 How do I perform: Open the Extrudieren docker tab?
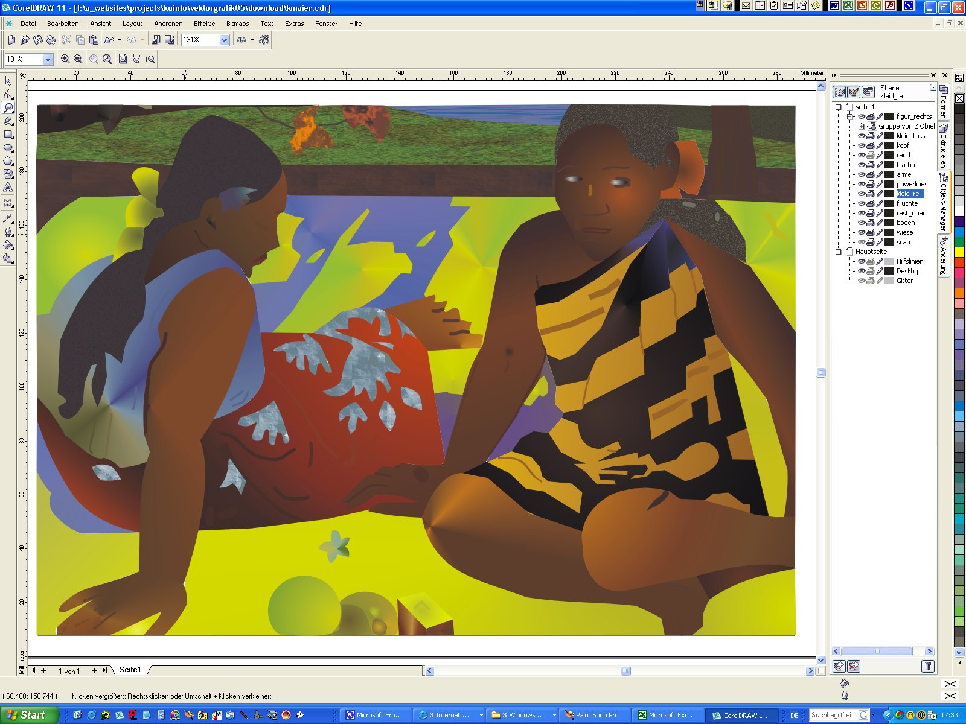click(x=943, y=145)
